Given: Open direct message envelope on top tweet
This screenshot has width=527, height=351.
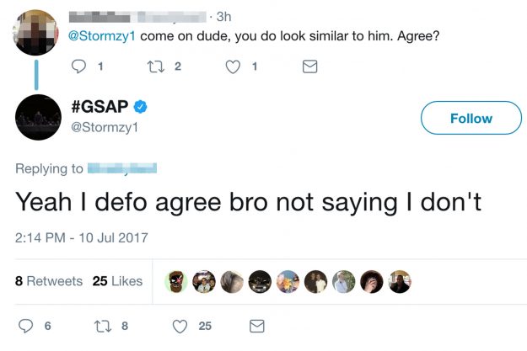Looking at the screenshot, I should tap(309, 66).
